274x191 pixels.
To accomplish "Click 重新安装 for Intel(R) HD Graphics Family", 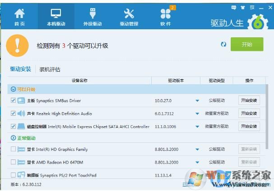I will (x=249, y=149).
